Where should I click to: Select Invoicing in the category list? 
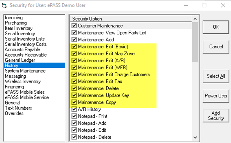(14, 18)
